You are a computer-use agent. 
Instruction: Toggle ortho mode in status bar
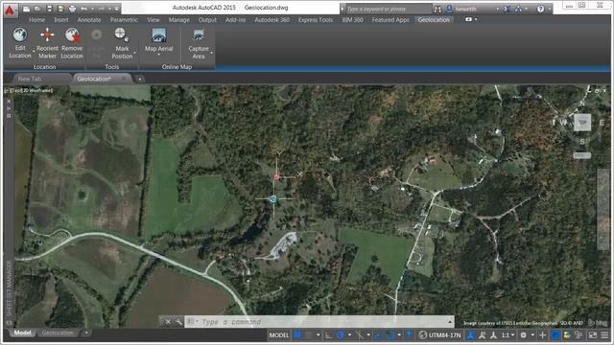[328, 334]
